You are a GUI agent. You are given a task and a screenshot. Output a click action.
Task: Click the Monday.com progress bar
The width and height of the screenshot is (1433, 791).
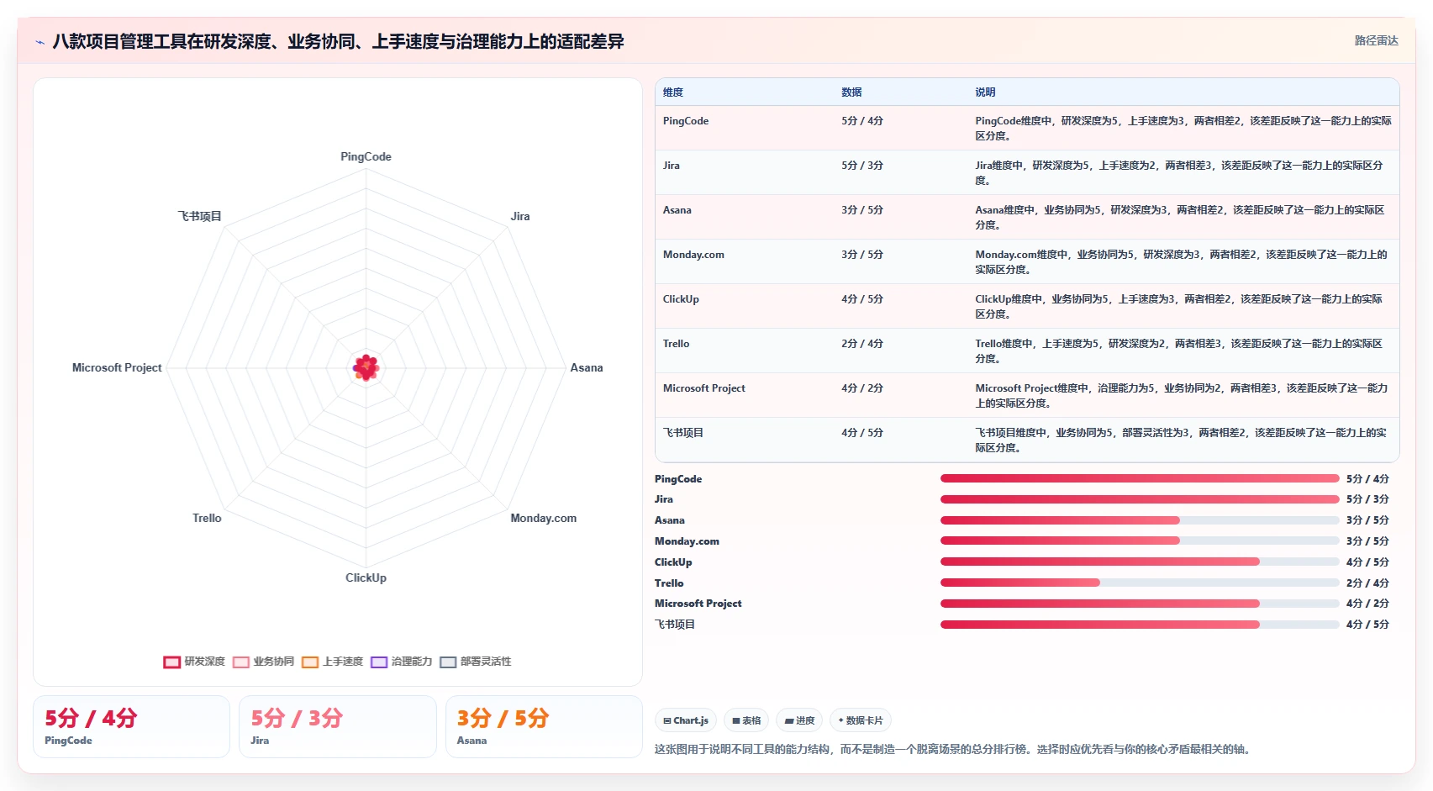click(x=1140, y=541)
